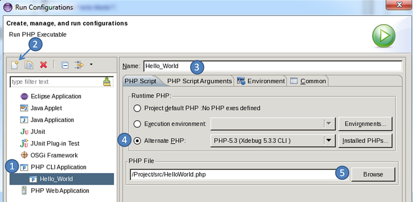Click the PHP CLI Application icon
This screenshot has width=413, height=202.
click(x=24, y=167)
